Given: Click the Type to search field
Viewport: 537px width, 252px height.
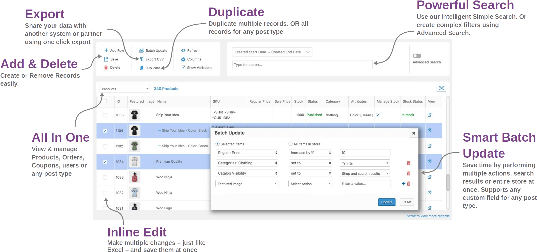Looking at the screenshot, I should pyautogui.click(x=302, y=65).
